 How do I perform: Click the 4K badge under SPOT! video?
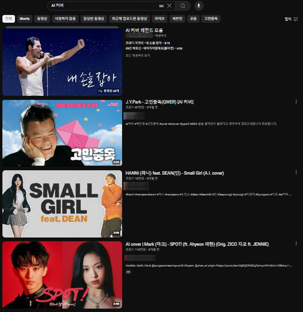click(x=128, y=272)
